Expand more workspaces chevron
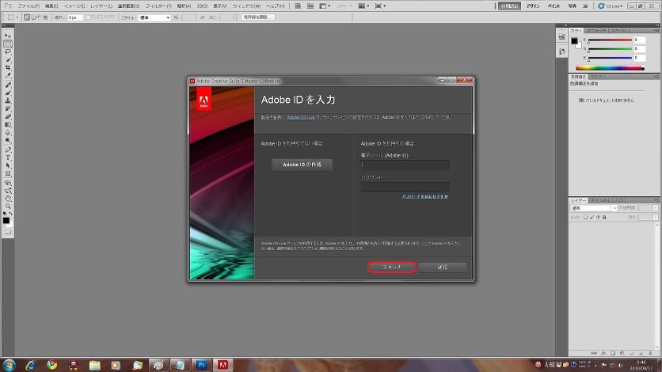The height and width of the screenshot is (372, 662). [585, 6]
